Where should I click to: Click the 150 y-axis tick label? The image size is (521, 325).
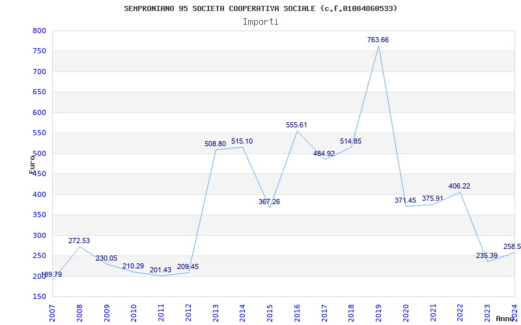point(39,297)
